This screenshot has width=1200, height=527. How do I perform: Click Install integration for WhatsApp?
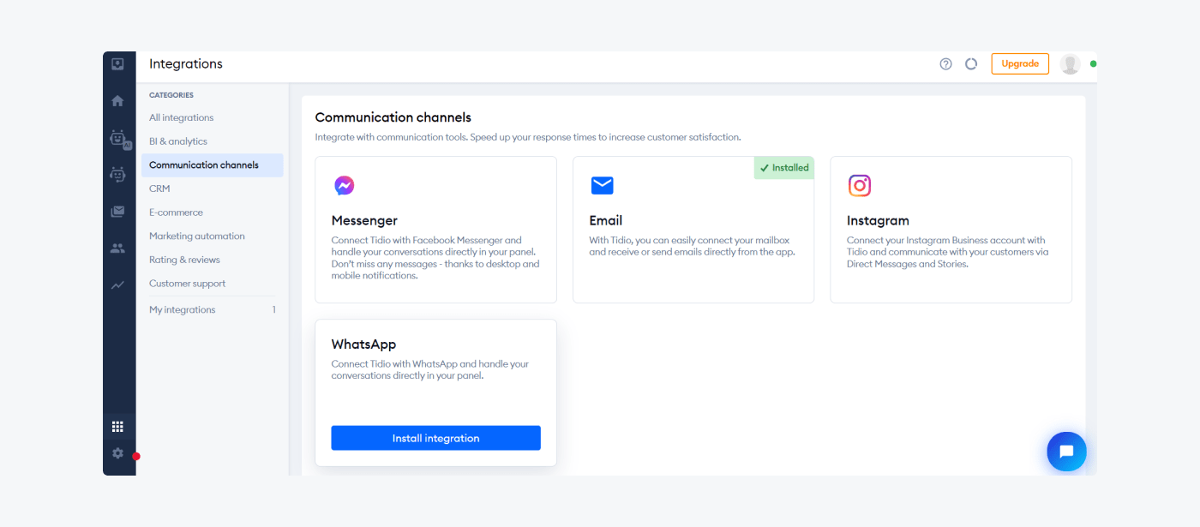pos(435,438)
